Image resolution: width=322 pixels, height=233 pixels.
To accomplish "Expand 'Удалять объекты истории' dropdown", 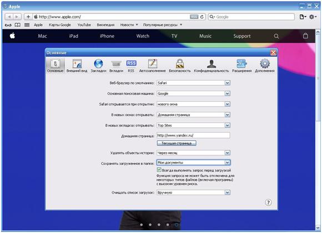I will tap(193, 153).
